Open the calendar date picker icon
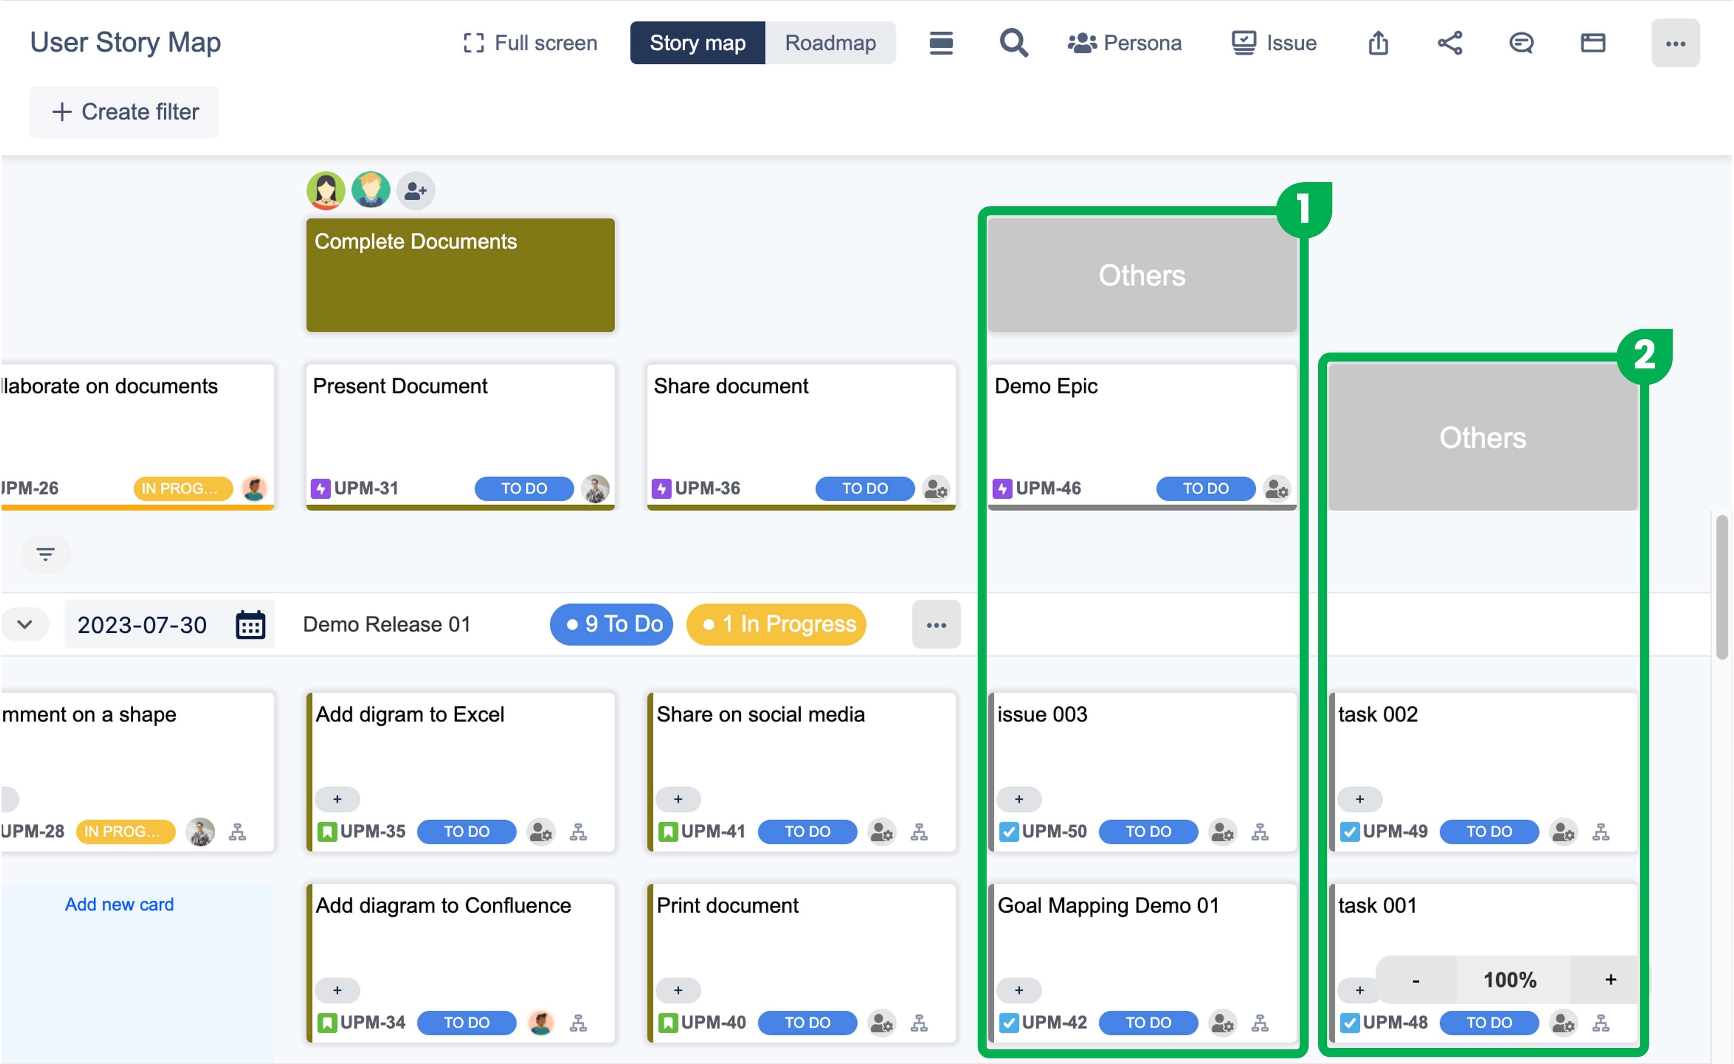This screenshot has height=1064, width=1734. [251, 625]
